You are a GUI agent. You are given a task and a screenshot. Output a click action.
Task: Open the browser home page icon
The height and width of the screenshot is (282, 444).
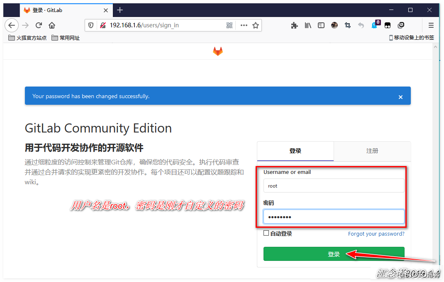52,25
